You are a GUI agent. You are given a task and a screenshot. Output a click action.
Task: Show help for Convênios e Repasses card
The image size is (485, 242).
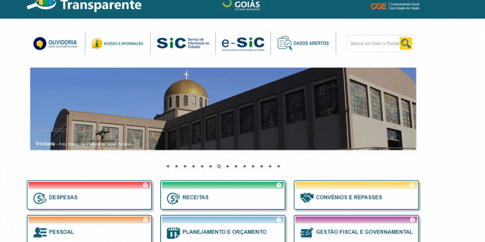413,185
